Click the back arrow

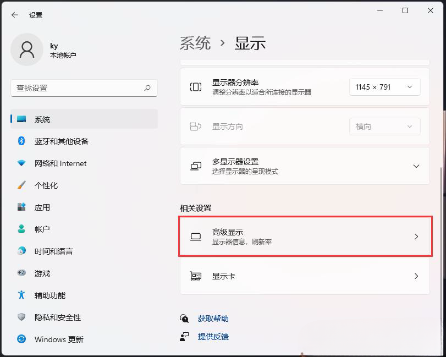click(x=14, y=15)
